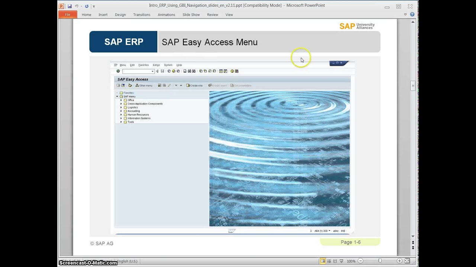Click the scrollbar up arrow
The width and height of the screenshot is (476, 267).
coord(413,22)
